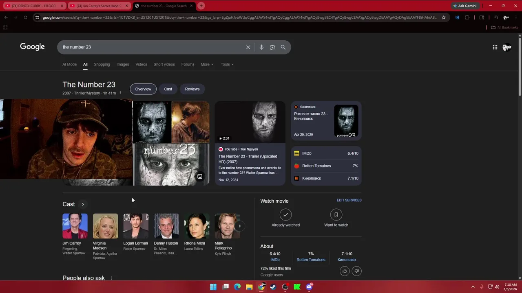Show more cast with the carousel arrow
Viewport: 522px width, 293px height.
(x=239, y=226)
